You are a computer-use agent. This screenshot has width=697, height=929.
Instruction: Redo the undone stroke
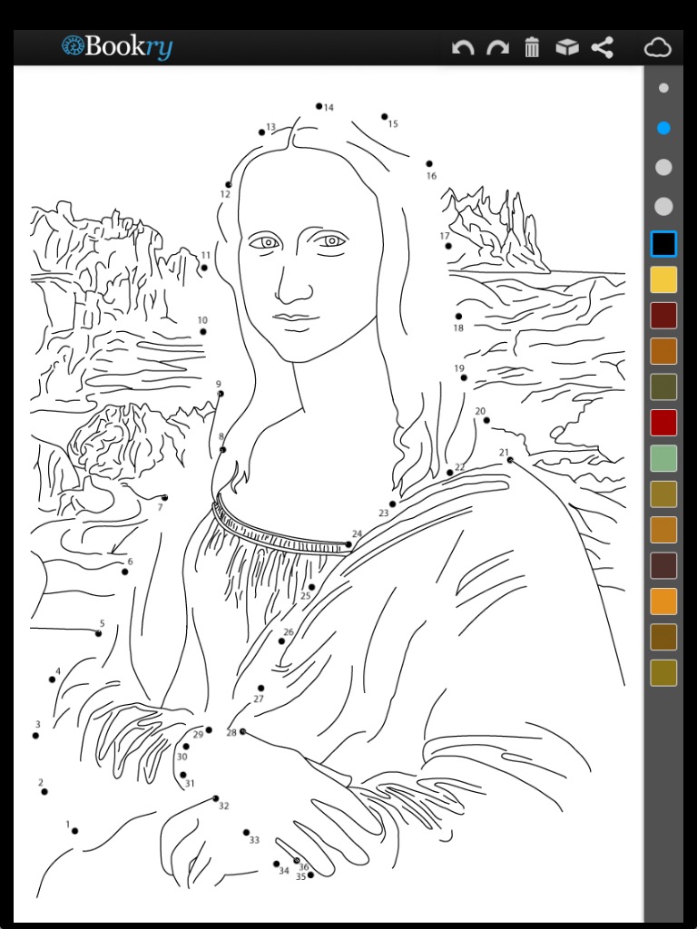[x=497, y=48]
